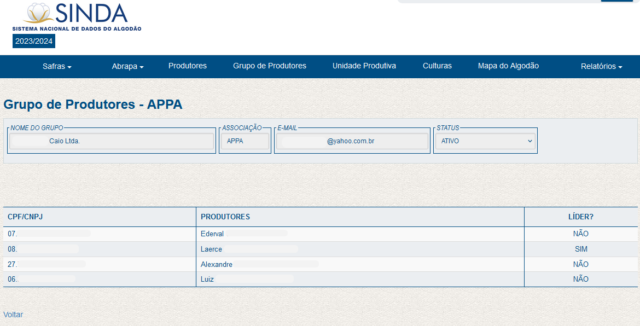Select the Ederval producer row
The image size is (640, 326).
pyautogui.click(x=213, y=234)
